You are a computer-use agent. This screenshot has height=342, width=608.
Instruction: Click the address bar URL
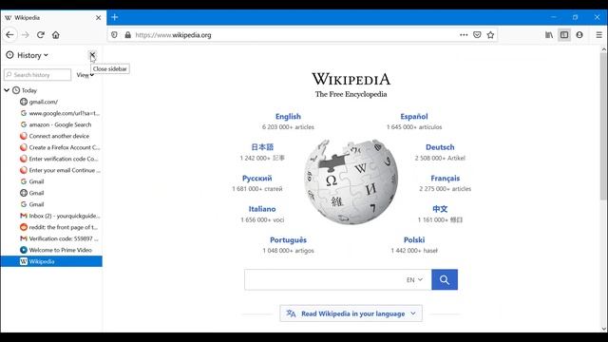coord(173,35)
